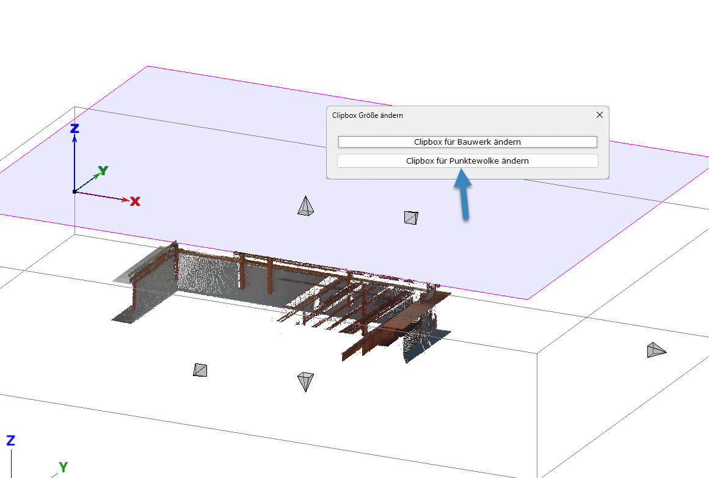709x478 pixels.
Task: Close the 'Clipbox Größe ändern' dialog
Action: pyautogui.click(x=599, y=115)
